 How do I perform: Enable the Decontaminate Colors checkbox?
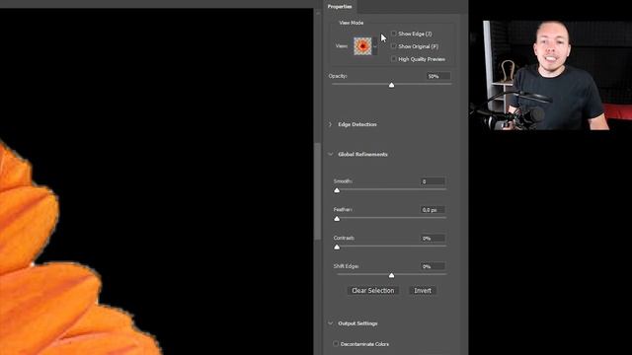pyautogui.click(x=336, y=344)
